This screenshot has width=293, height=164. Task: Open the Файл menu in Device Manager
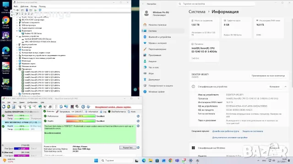(x=16, y=6)
